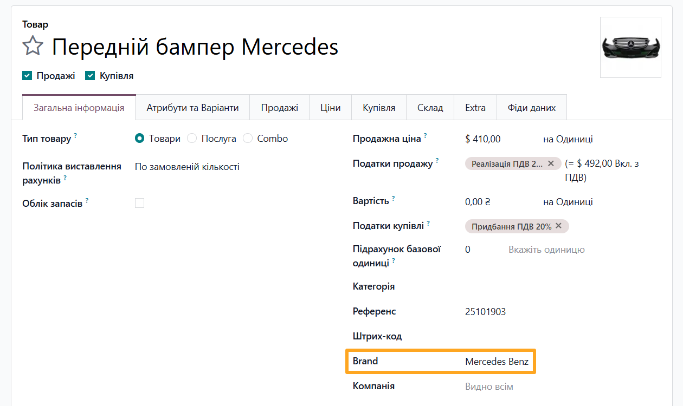This screenshot has height=406, width=683.
Task: Click the Компанія field label
Action: click(x=374, y=386)
